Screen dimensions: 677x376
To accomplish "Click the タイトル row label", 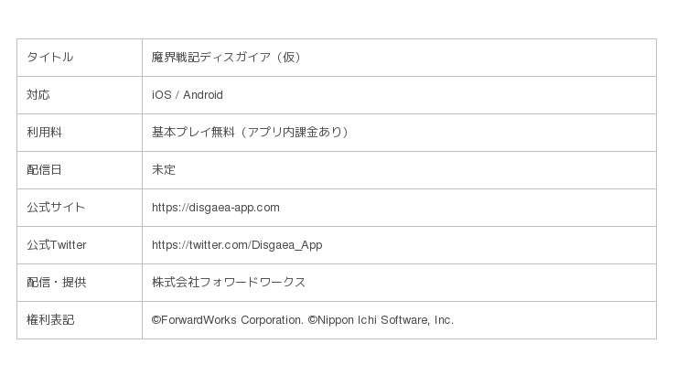I will [x=49, y=58].
